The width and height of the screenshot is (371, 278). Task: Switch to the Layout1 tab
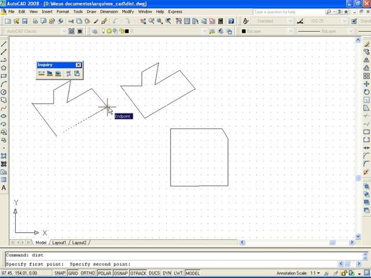point(59,243)
